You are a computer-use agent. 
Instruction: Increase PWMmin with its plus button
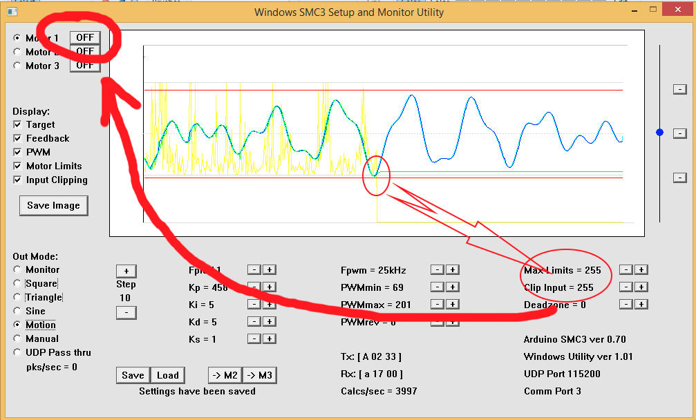(453, 287)
